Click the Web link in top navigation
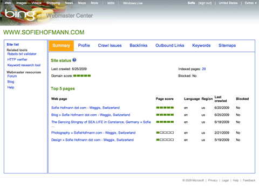Viewport: 259px width, 194px height. click(8, 3)
